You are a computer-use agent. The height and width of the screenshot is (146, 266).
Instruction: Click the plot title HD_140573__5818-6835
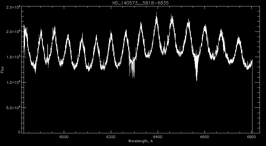[x=140, y=3]
